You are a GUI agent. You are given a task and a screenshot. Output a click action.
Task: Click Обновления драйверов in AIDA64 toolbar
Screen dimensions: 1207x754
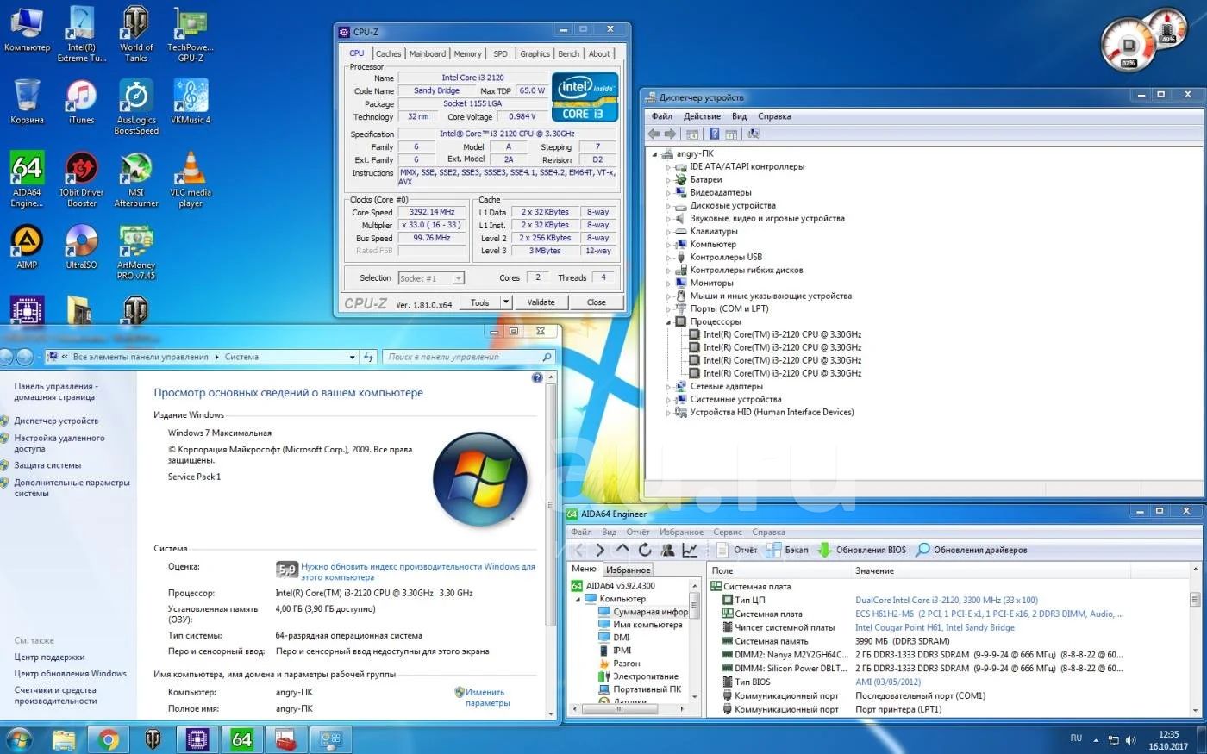(972, 550)
